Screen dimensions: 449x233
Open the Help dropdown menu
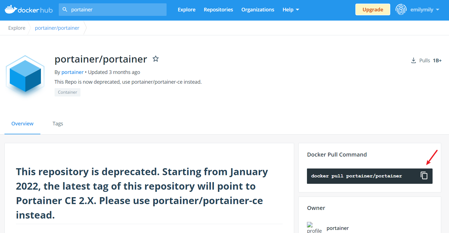(x=291, y=10)
